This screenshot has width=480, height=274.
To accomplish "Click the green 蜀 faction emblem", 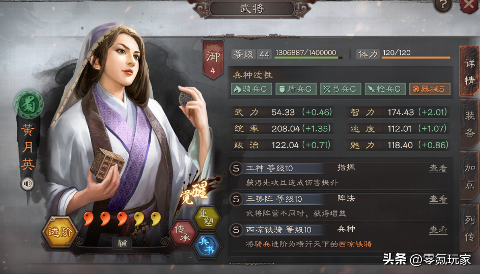I will click(29, 104).
